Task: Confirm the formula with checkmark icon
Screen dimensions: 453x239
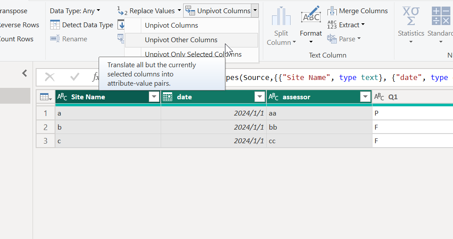Action: (x=74, y=77)
